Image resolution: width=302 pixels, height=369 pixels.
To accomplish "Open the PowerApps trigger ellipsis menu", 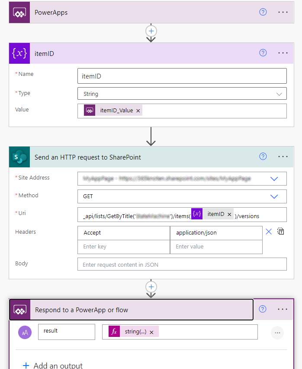I will point(283,12).
